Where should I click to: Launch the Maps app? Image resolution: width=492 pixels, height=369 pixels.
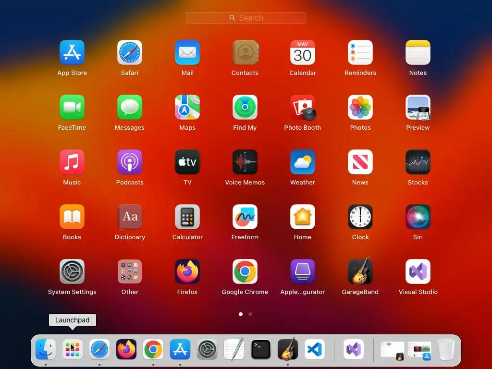tap(187, 107)
